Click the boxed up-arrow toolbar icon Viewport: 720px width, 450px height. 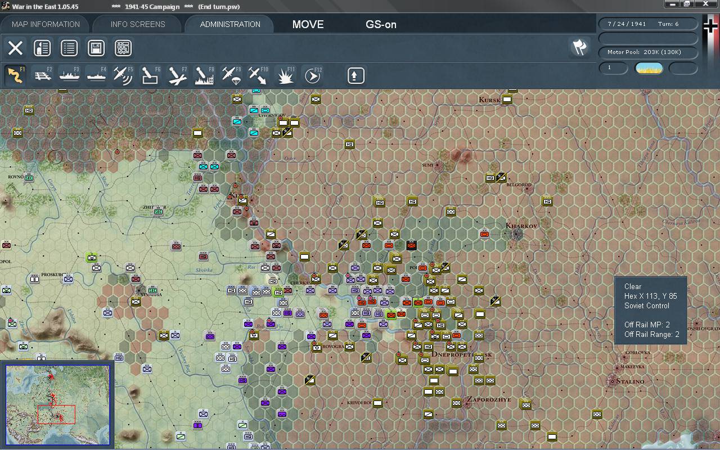[x=355, y=75]
